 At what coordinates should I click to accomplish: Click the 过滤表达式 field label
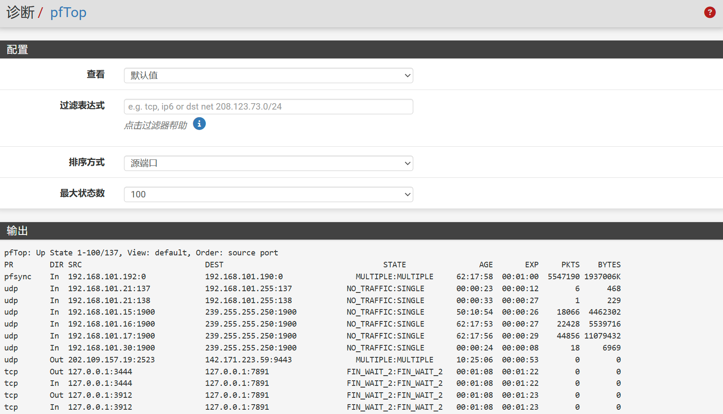coord(82,106)
